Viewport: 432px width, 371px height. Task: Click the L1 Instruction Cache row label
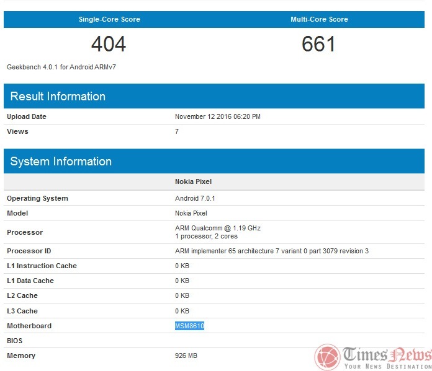42,266
